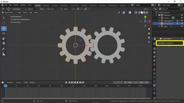The image size is (184, 103).
Task: Toggle X-ray display in viewport header
Action: coord(136,13)
